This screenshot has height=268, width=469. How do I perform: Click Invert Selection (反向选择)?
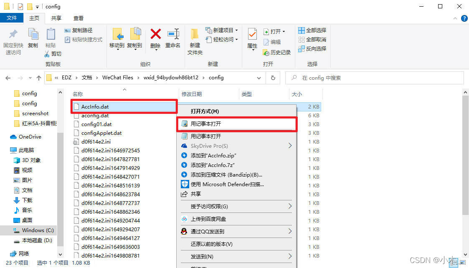coord(312,49)
